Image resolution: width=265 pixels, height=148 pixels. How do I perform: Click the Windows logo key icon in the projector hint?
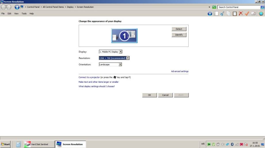[x=115, y=77]
